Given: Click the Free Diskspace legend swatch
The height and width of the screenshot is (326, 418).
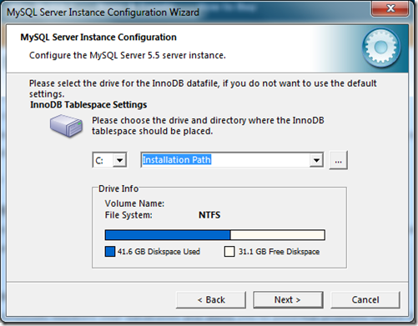Looking at the screenshot, I should pos(229,252).
